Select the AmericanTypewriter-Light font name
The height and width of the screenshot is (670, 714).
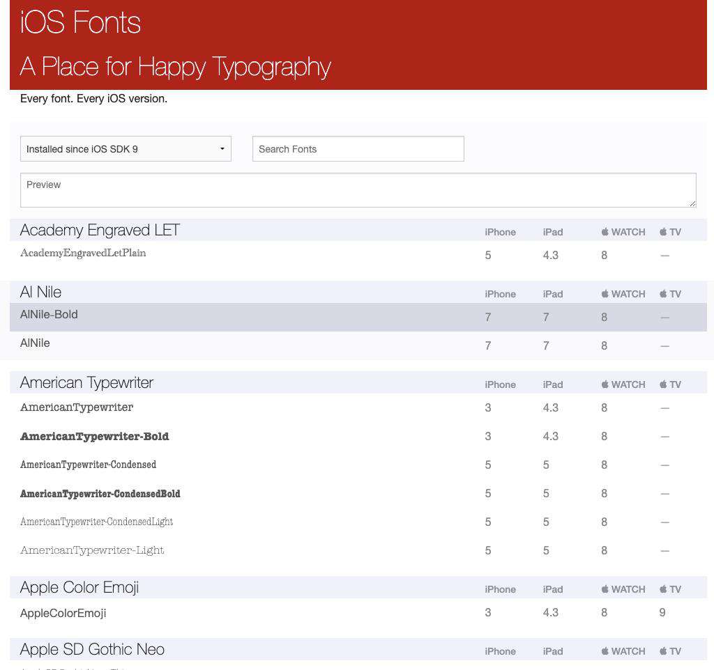92,550
